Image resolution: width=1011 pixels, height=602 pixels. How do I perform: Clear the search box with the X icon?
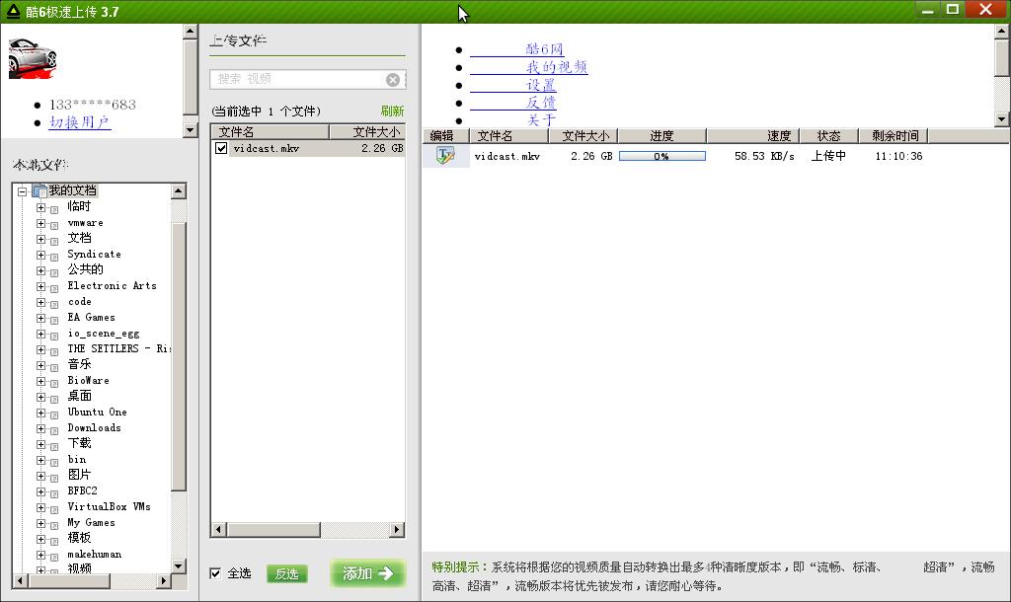(x=393, y=79)
